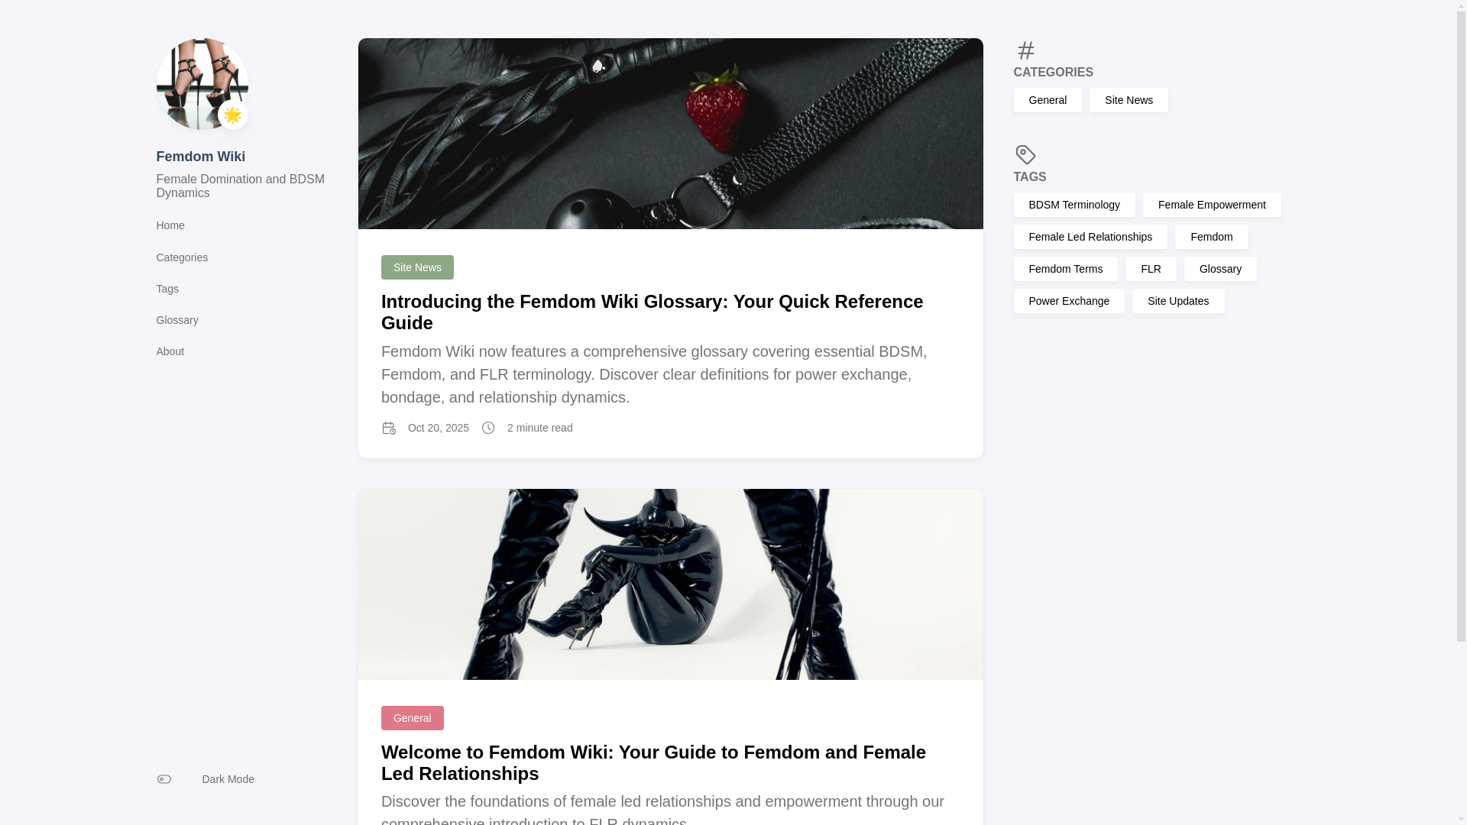Open the Glossary sidebar link
The height and width of the screenshot is (825, 1467).
[x=177, y=320]
